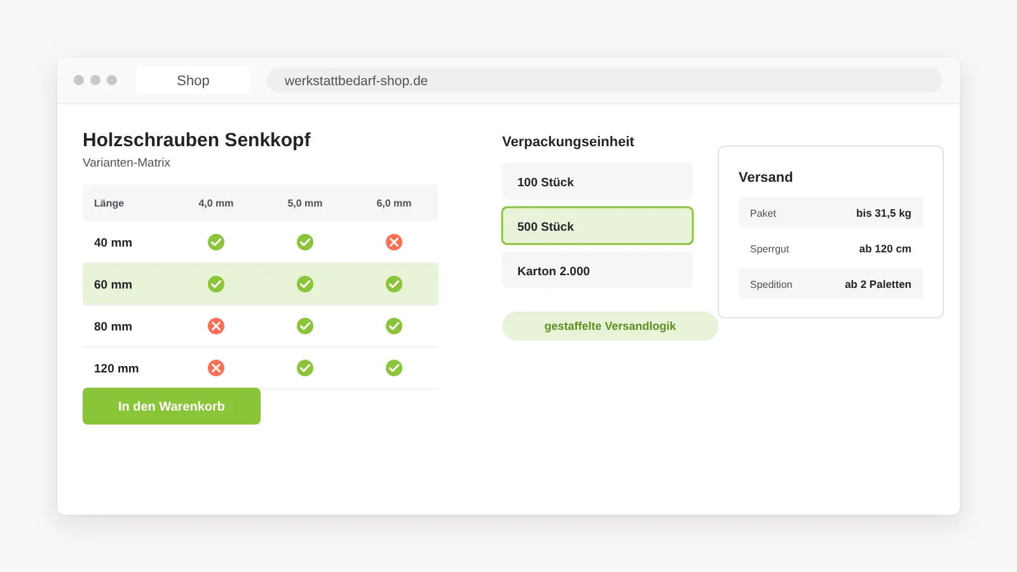The image size is (1017, 572).
Task: Click the Paket shipping row
Action: point(831,213)
